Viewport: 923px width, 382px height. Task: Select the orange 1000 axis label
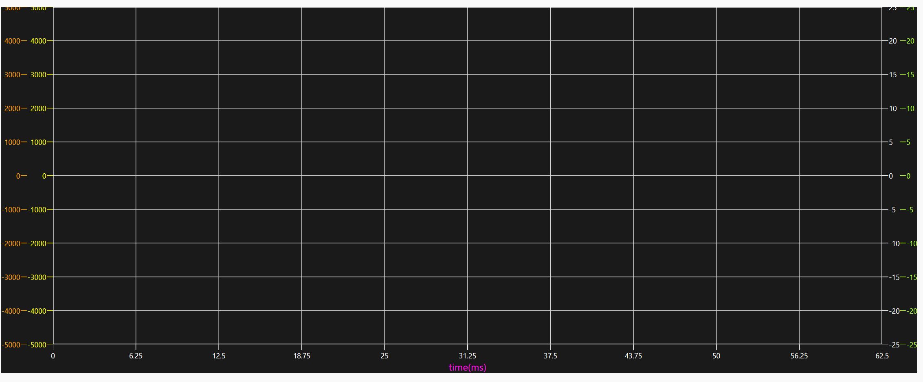pyautogui.click(x=12, y=142)
